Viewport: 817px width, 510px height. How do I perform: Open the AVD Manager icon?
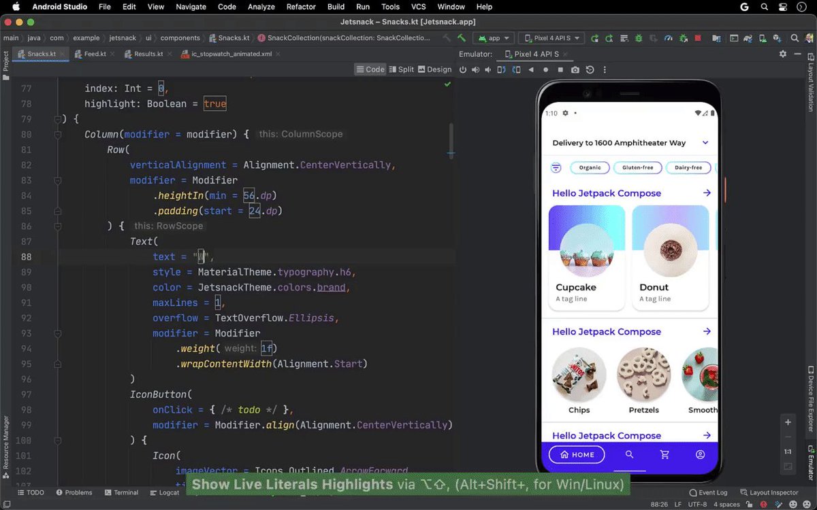(763, 38)
